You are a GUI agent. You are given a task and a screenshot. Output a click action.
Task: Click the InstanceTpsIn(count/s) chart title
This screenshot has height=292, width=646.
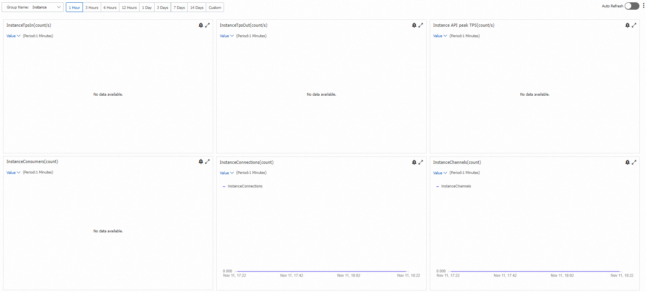coord(29,25)
